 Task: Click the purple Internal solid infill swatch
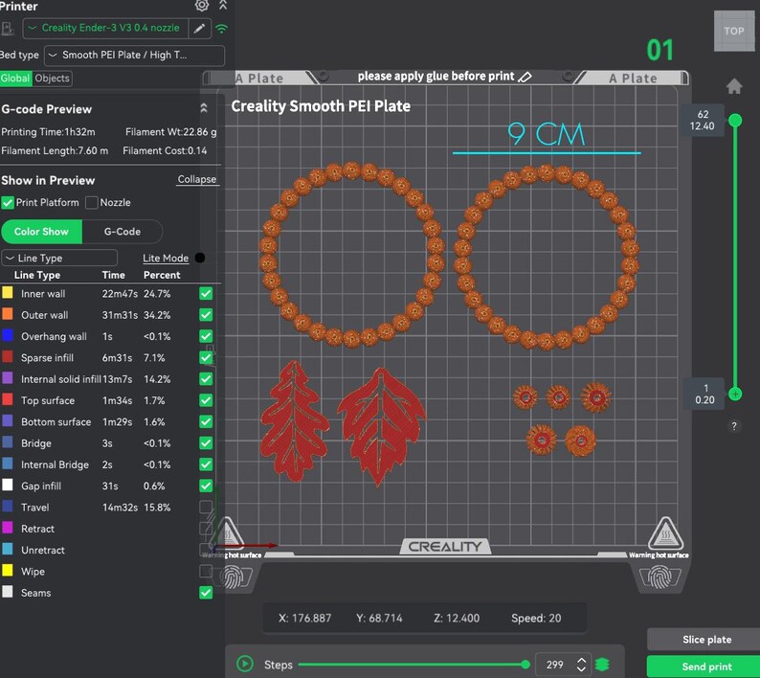[8, 378]
